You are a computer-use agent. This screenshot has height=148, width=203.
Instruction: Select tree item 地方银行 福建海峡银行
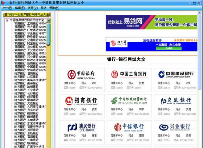pyautogui.click(x=29, y=127)
